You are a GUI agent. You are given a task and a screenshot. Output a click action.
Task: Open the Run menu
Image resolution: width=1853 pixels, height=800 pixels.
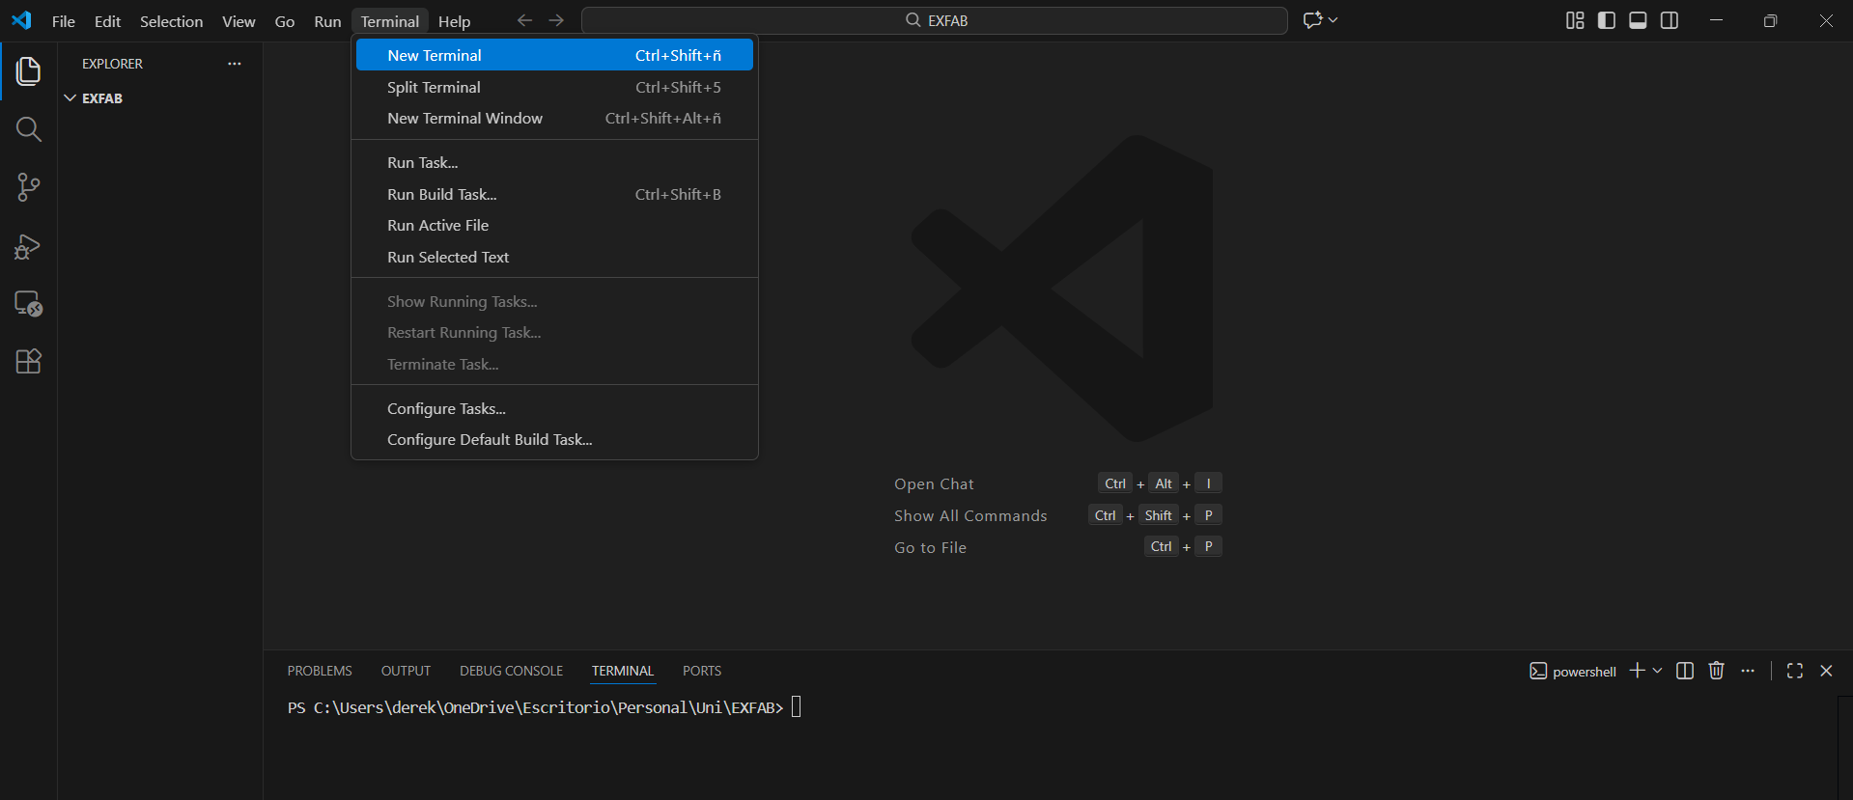(327, 21)
